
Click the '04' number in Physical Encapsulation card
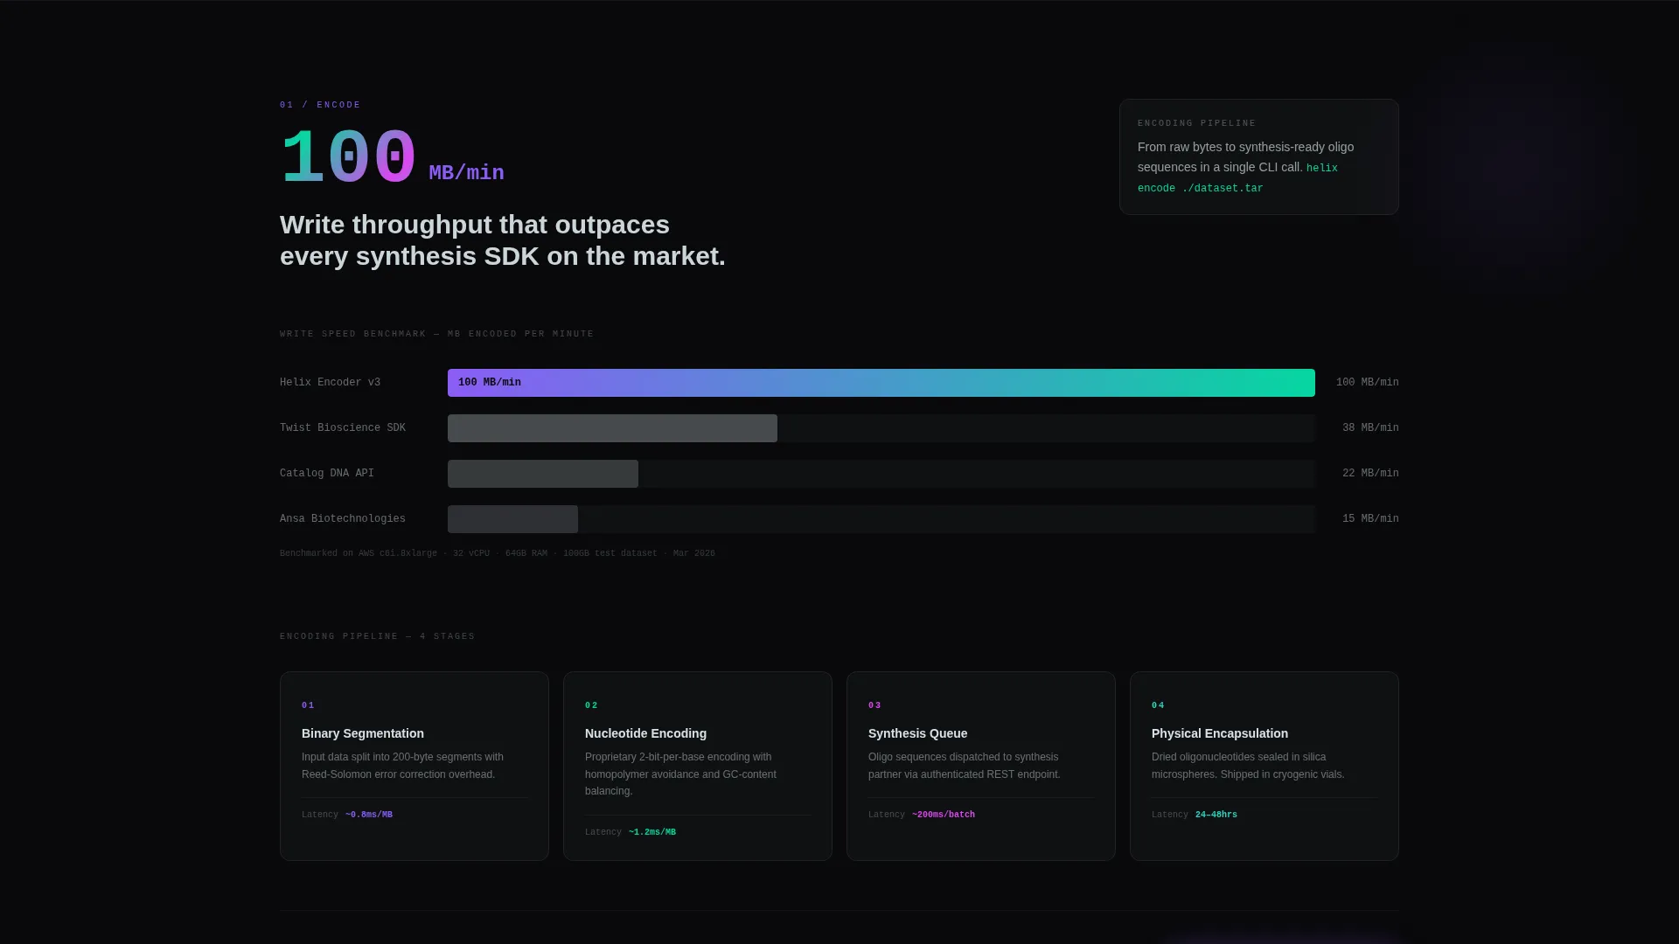[1158, 705]
